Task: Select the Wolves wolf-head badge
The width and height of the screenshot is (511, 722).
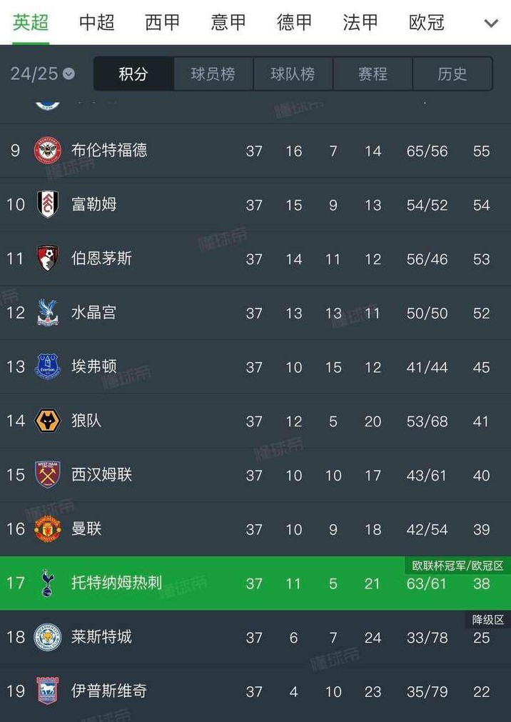Action: click(47, 421)
